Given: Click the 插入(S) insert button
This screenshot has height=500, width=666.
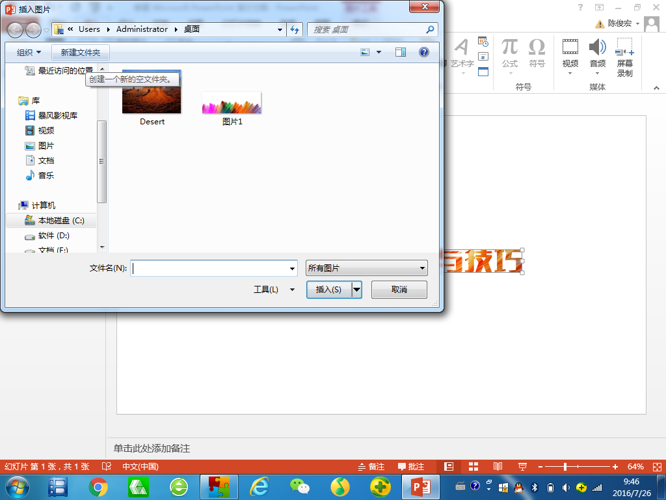Looking at the screenshot, I should click(329, 290).
